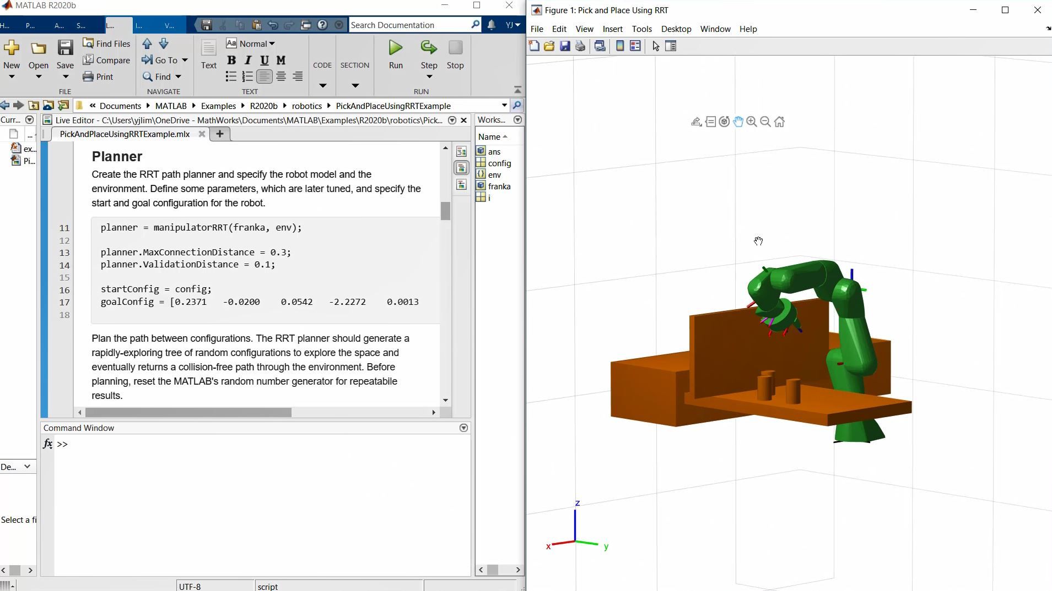This screenshot has height=591, width=1052.
Task: Select the franka variable in the Workspace
Action: click(x=499, y=186)
